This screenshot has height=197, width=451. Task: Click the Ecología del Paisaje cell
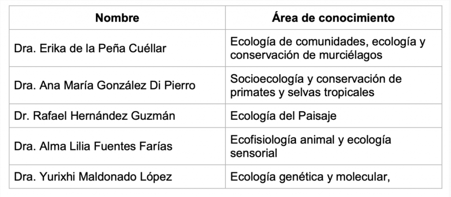(333, 116)
